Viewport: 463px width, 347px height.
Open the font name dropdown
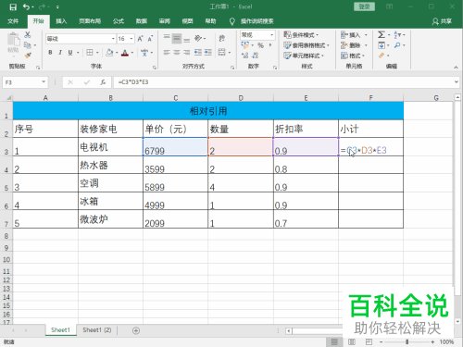pyautogui.click(x=113, y=39)
